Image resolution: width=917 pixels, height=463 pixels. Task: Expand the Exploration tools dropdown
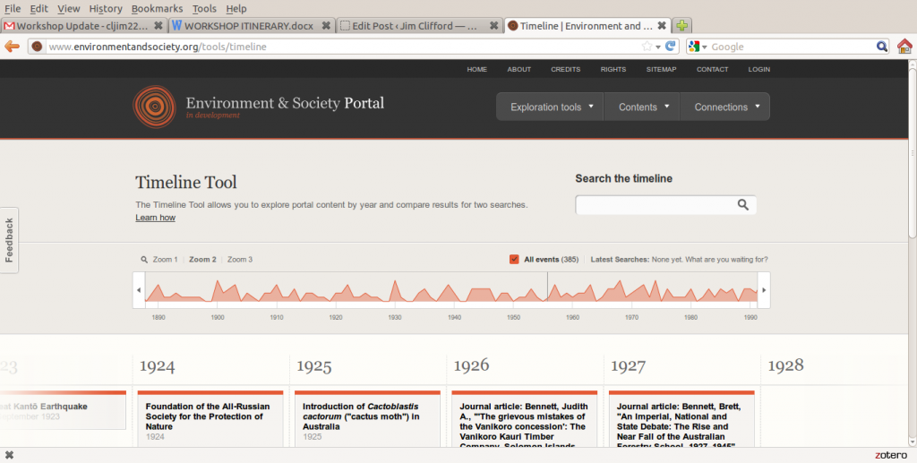(x=552, y=107)
